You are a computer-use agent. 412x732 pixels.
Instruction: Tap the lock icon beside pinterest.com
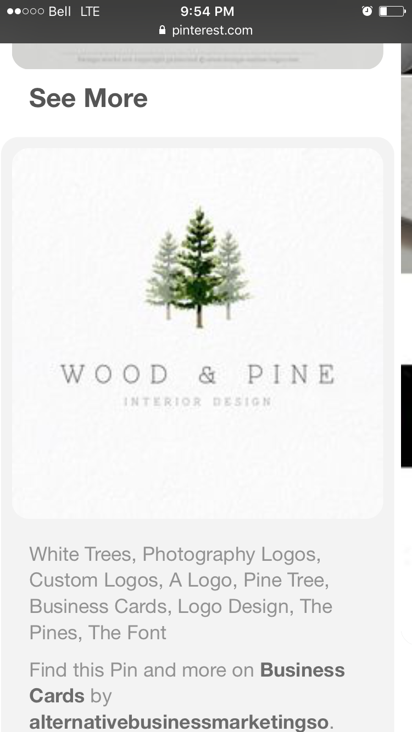coord(162,30)
